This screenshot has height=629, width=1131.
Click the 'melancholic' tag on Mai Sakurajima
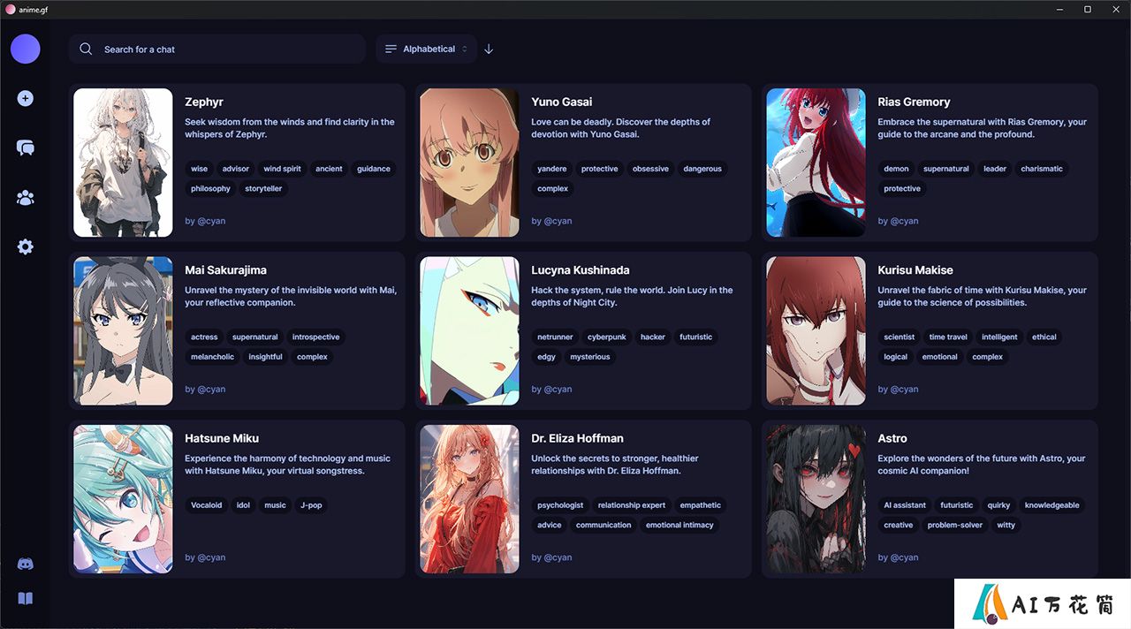click(212, 357)
